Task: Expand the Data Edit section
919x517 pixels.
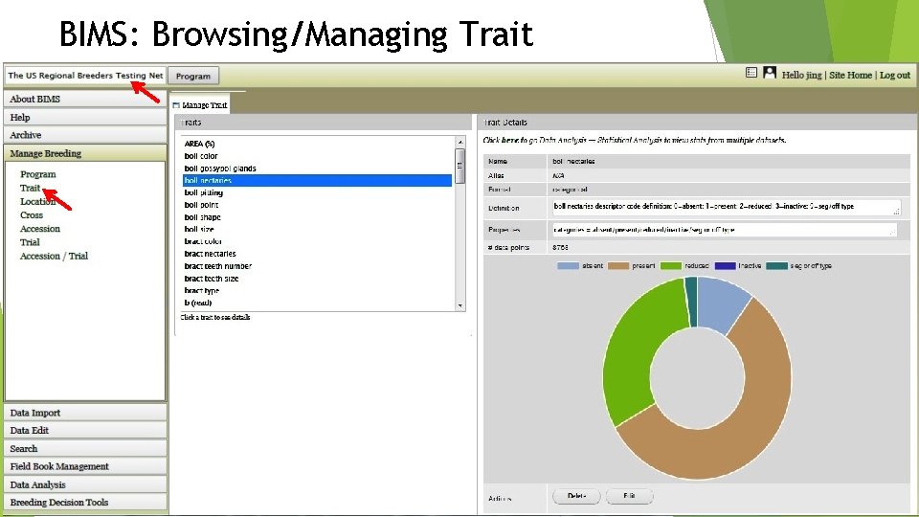Action: click(x=85, y=430)
